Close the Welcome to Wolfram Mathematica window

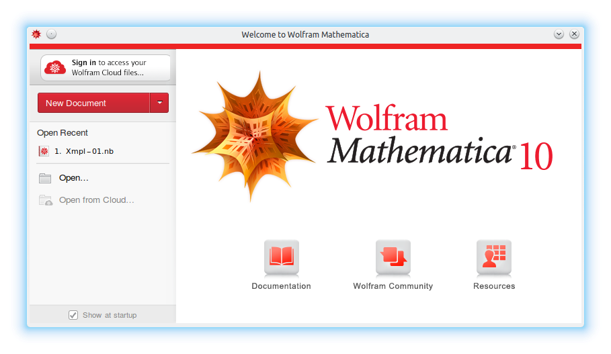[x=574, y=34]
